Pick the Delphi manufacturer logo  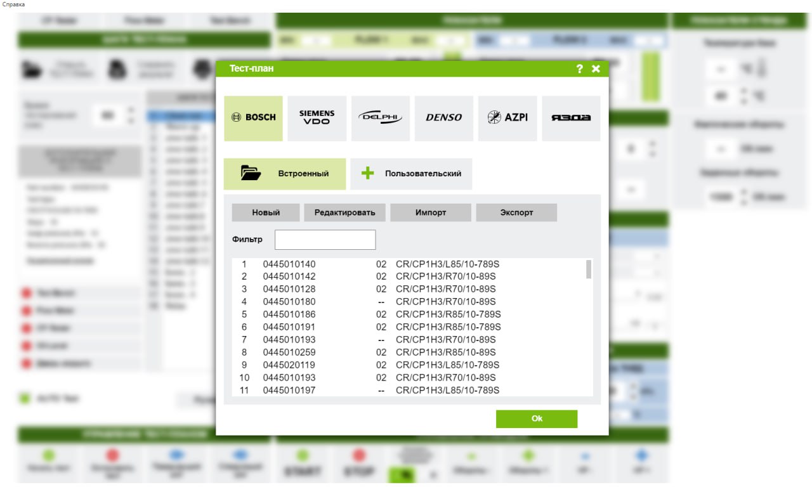[380, 118]
